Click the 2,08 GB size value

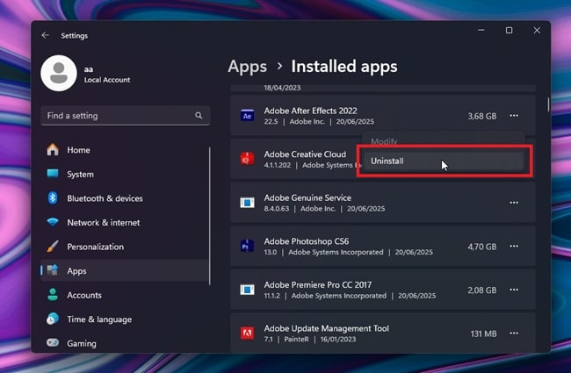(482, 291)
